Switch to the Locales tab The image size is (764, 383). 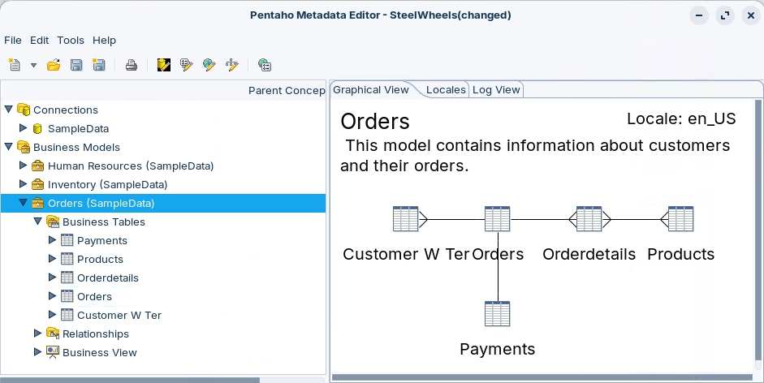(446, 90)
